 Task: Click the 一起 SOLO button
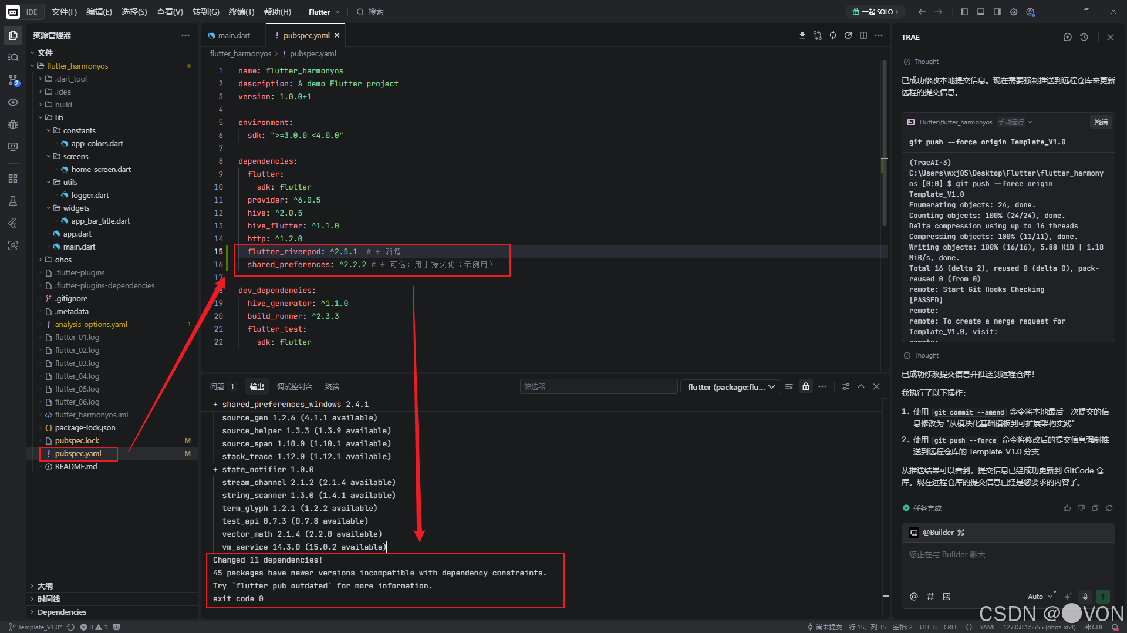(x=875, y=12)
